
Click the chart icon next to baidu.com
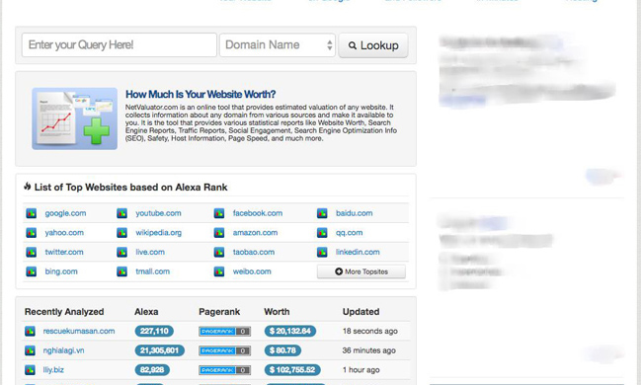coord(322,213)
